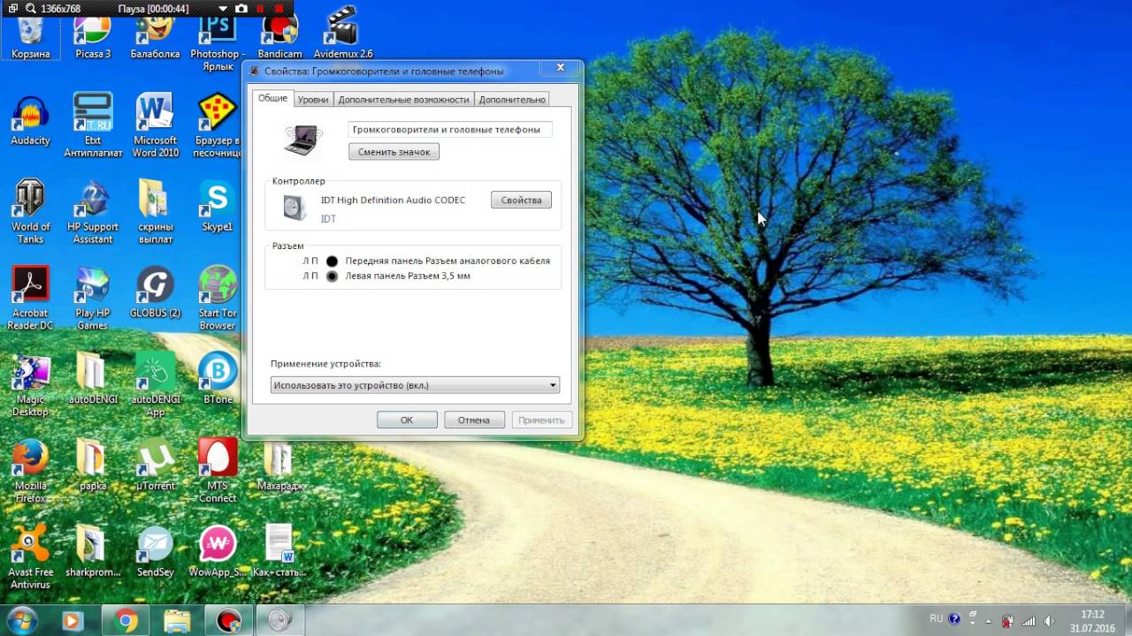Click the Start Tor Browser icon

tap(217, 292)
